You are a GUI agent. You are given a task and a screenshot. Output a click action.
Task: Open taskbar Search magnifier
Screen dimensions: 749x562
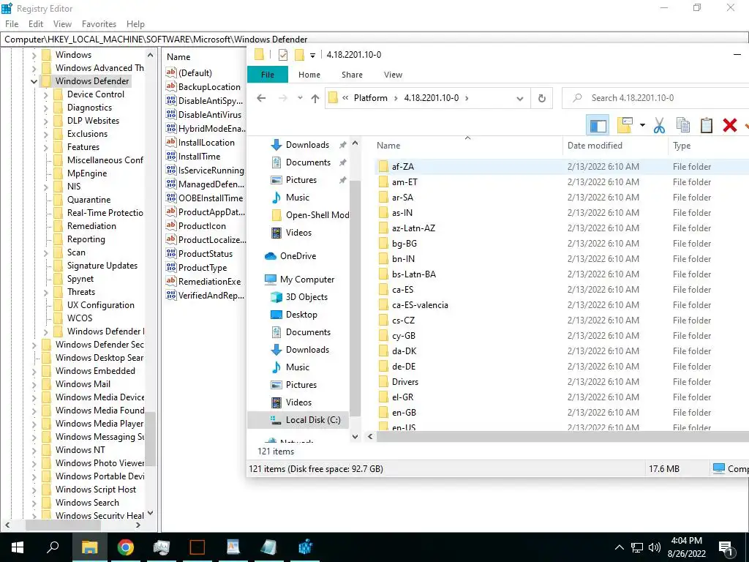point(53,547)
